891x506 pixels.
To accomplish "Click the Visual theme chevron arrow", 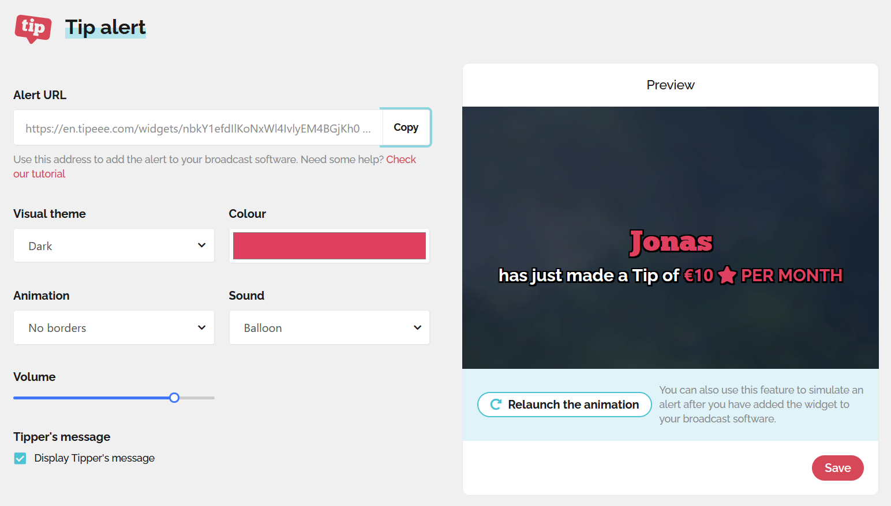I will [x=201, y=246].
